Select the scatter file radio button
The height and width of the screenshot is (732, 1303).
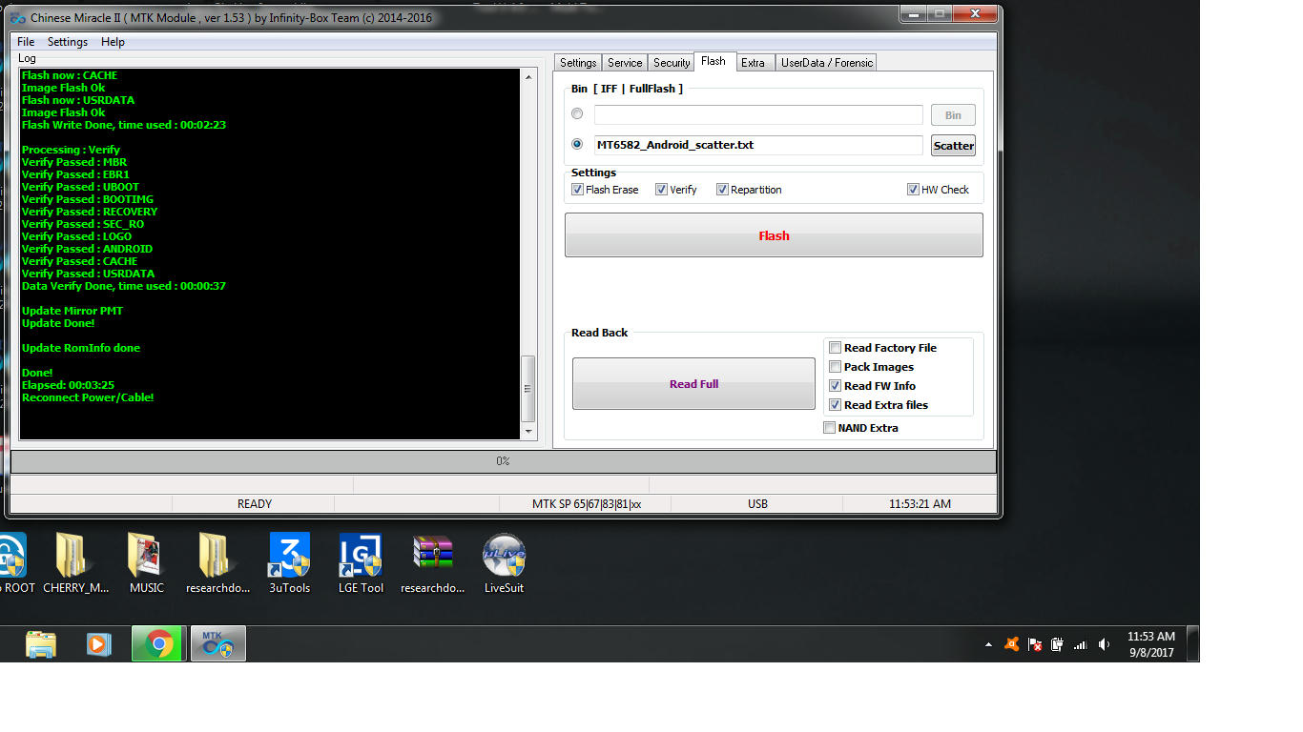[x=577, y=145]
